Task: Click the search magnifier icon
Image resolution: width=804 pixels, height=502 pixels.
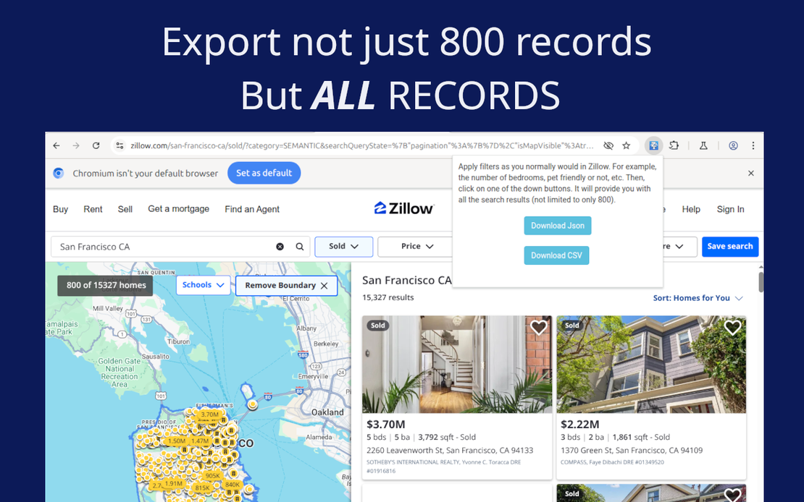Action: tap(300, 247)
